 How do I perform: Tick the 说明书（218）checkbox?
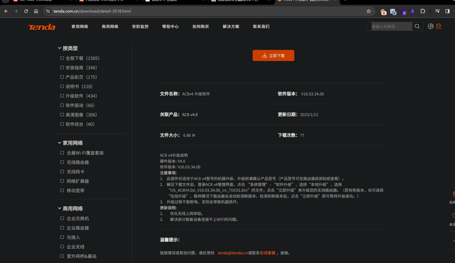click(x=62, y=86)
